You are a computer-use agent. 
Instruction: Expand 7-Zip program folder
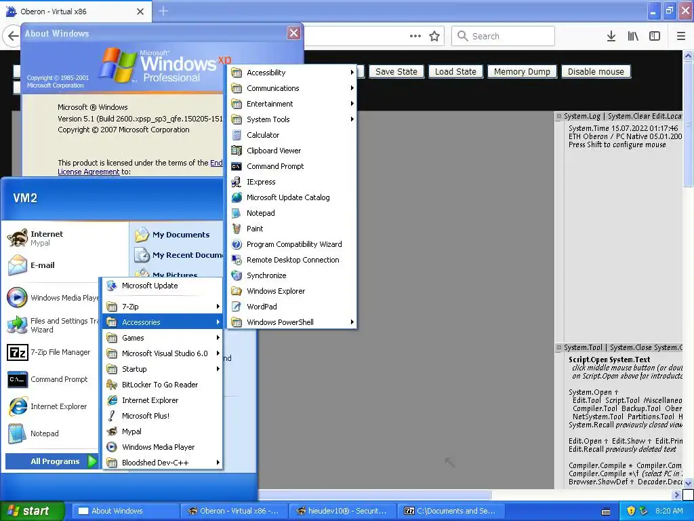click(x=162, y=307)
